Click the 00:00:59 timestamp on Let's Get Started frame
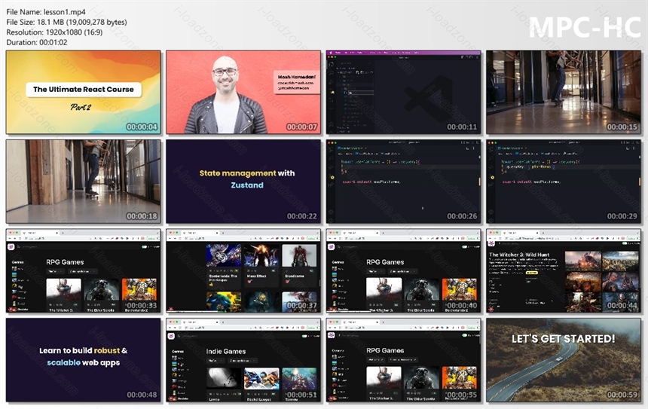Image resolution: width=648 pixels, height=409 pixels. pyautogui.click(x=622, y=395)
